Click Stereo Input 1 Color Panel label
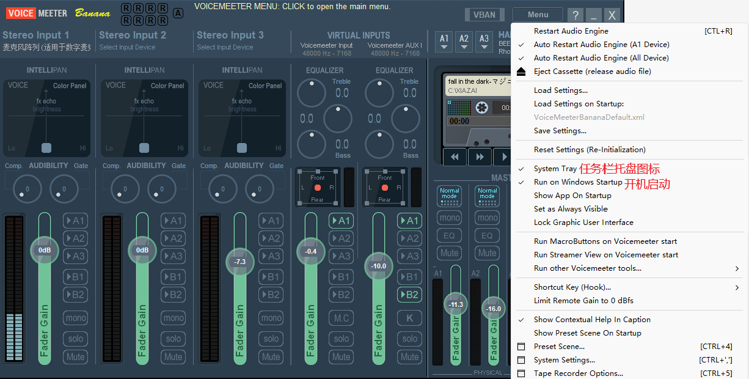 click(x=70, y=86)
